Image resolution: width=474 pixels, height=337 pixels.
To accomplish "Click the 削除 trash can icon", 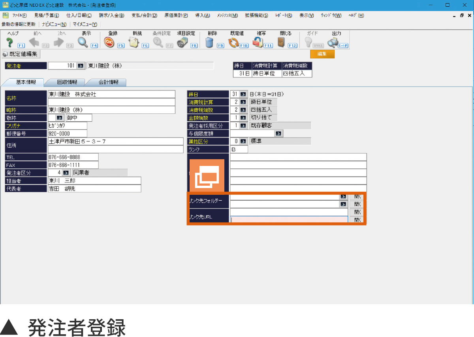I will pyautogui.click(x=210, y=42).
